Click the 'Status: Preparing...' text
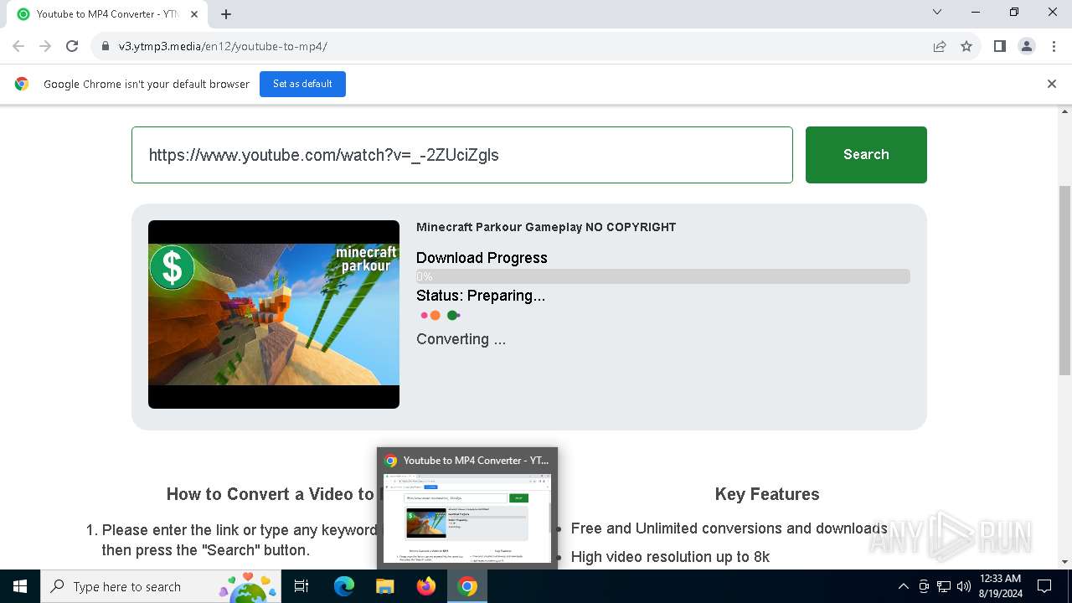The image size is (1072, 603). 481,296
